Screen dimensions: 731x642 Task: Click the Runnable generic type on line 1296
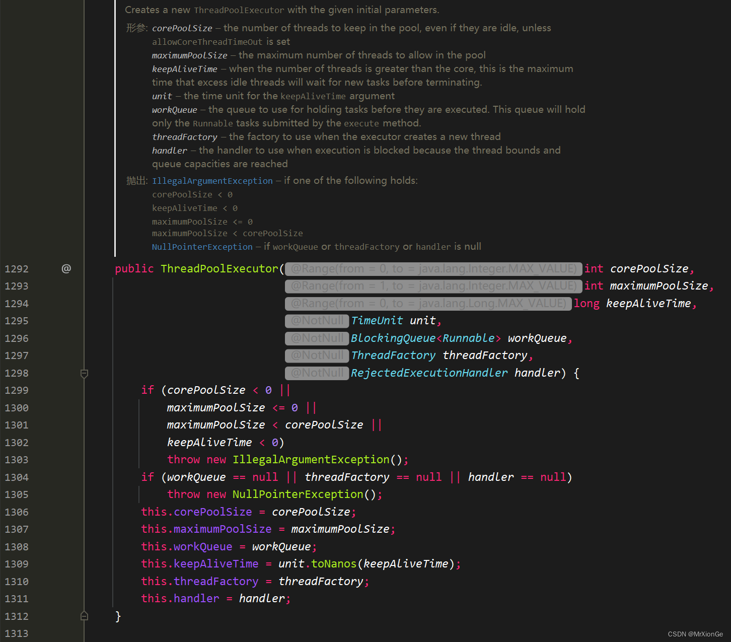click(469, 338)
